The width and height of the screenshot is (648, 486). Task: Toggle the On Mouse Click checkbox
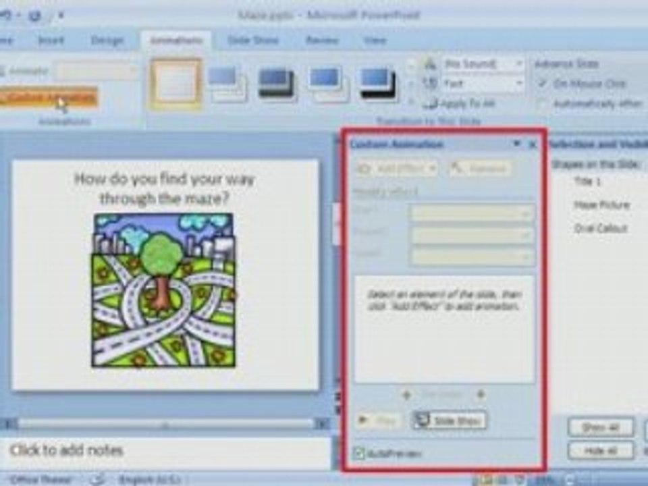coord(543,84)
